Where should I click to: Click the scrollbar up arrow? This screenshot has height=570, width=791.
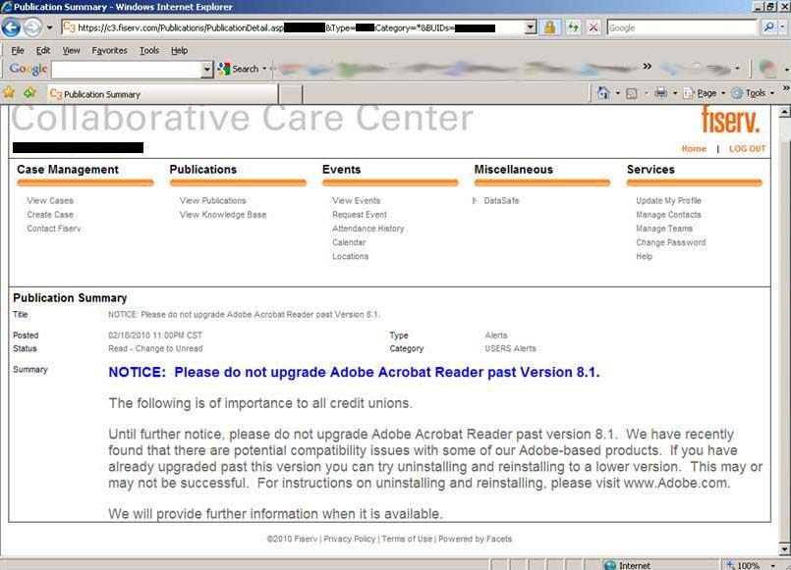tap(784, 111)
